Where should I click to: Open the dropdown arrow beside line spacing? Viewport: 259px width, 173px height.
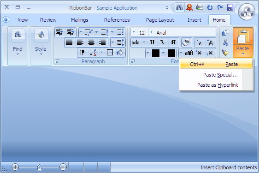(112, 42)
